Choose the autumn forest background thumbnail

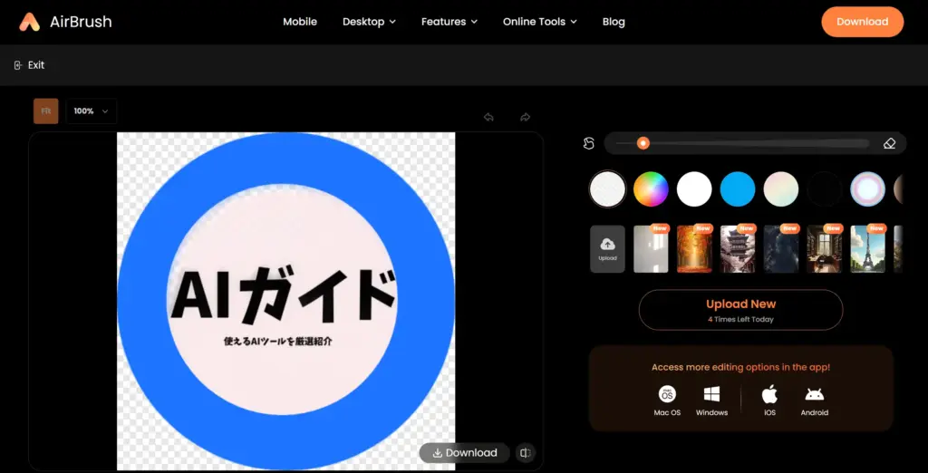point(694,248)
